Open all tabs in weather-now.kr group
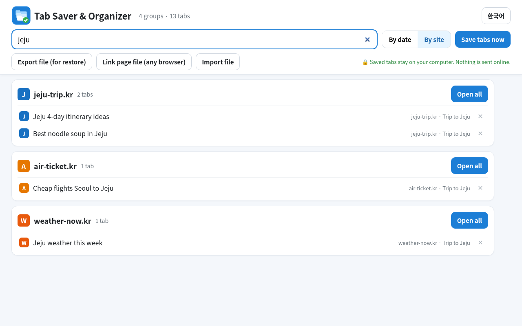 (x=469, y=220)
